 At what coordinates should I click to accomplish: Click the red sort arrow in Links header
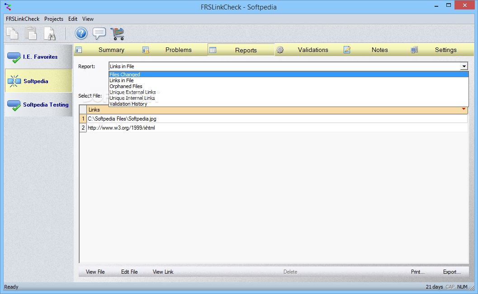(464, 109)
